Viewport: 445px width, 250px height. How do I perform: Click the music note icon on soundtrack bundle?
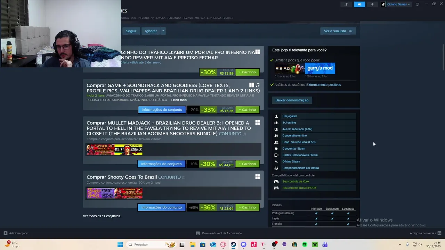pos(258,85)
